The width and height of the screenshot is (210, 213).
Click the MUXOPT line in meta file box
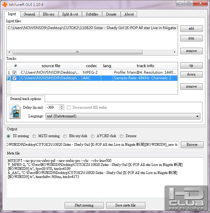(x=60, y=161)
